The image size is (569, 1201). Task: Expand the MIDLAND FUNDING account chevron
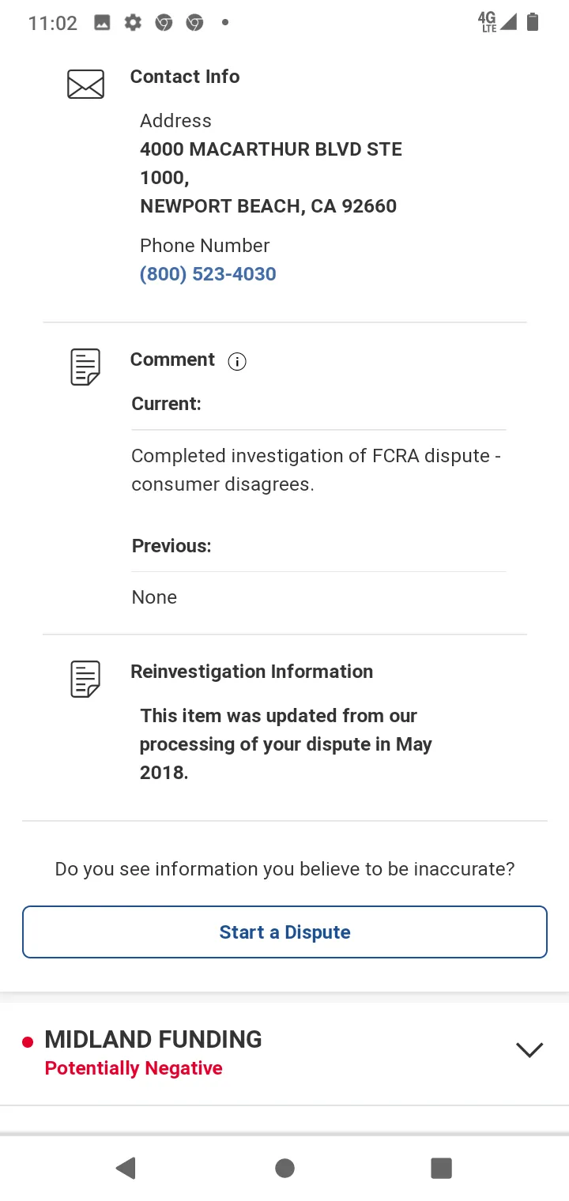pyautogui.click(x=529, y=1049)
